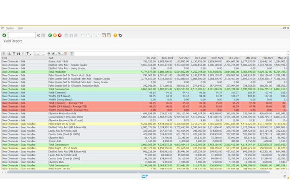
Task: Go back using the green Back icon
Action: (x=50, y=35)
